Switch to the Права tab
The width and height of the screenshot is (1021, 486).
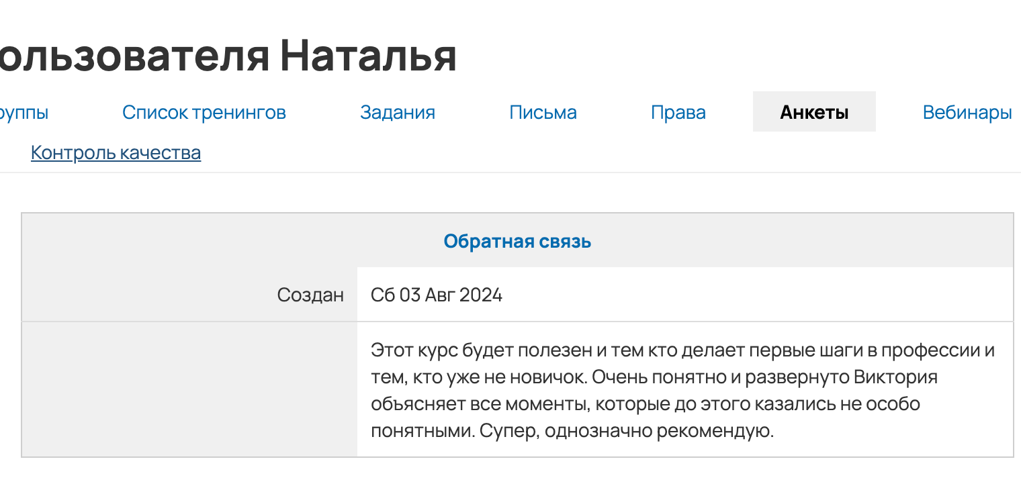click(x=678, y=112)
